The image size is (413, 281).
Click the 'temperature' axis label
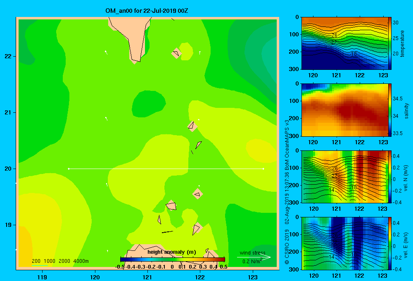(x=402, y=43)
